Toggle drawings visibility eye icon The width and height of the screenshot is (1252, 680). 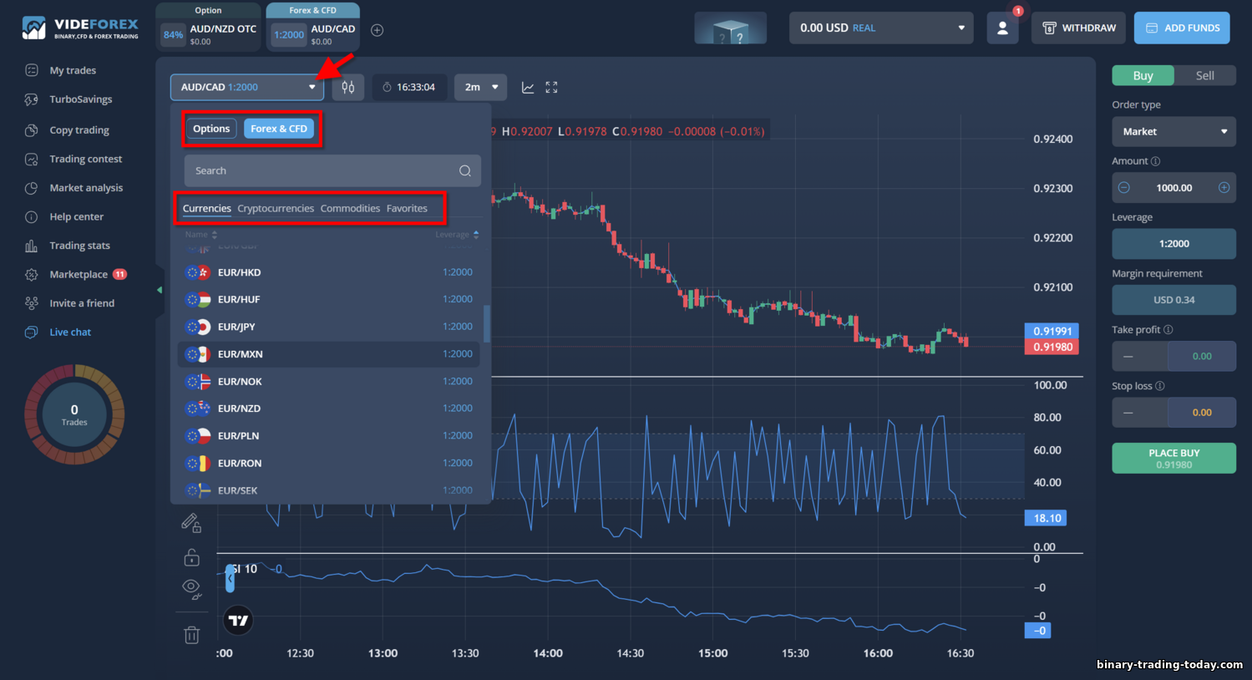click(x=191, y=589)
